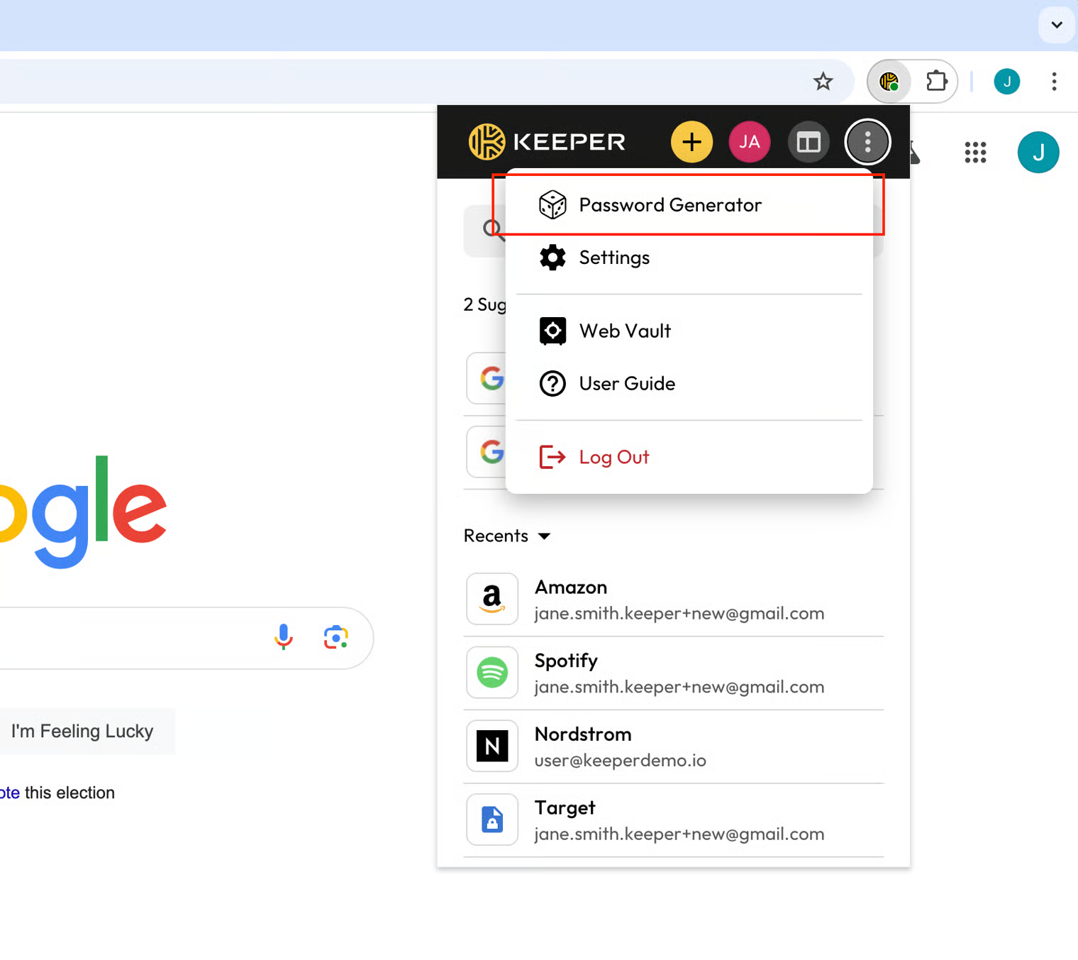The height and width of the screenshot is (960, 1078).
Task: Click the I'm Feeling Lucky button
Action: point(82,731)
